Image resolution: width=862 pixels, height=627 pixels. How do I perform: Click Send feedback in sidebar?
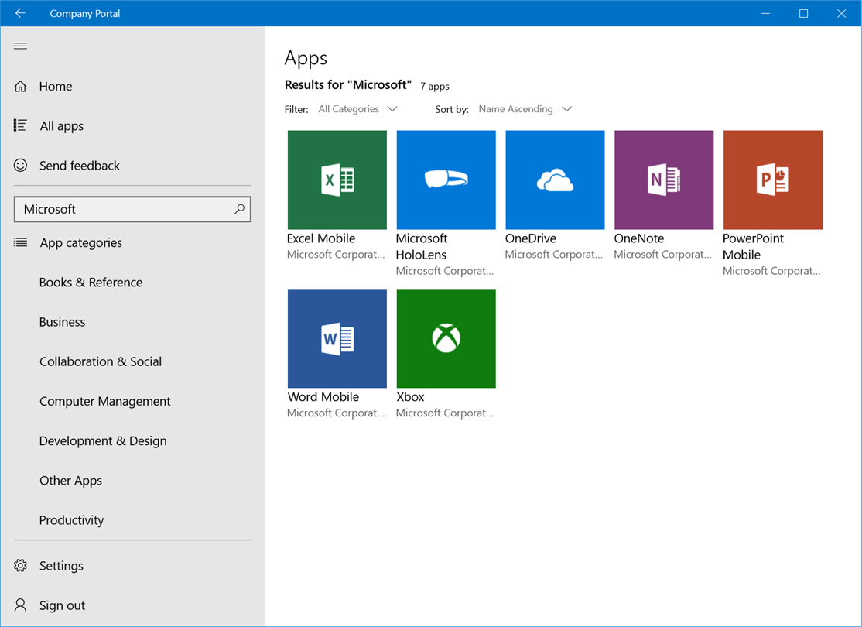pos(79,166)
